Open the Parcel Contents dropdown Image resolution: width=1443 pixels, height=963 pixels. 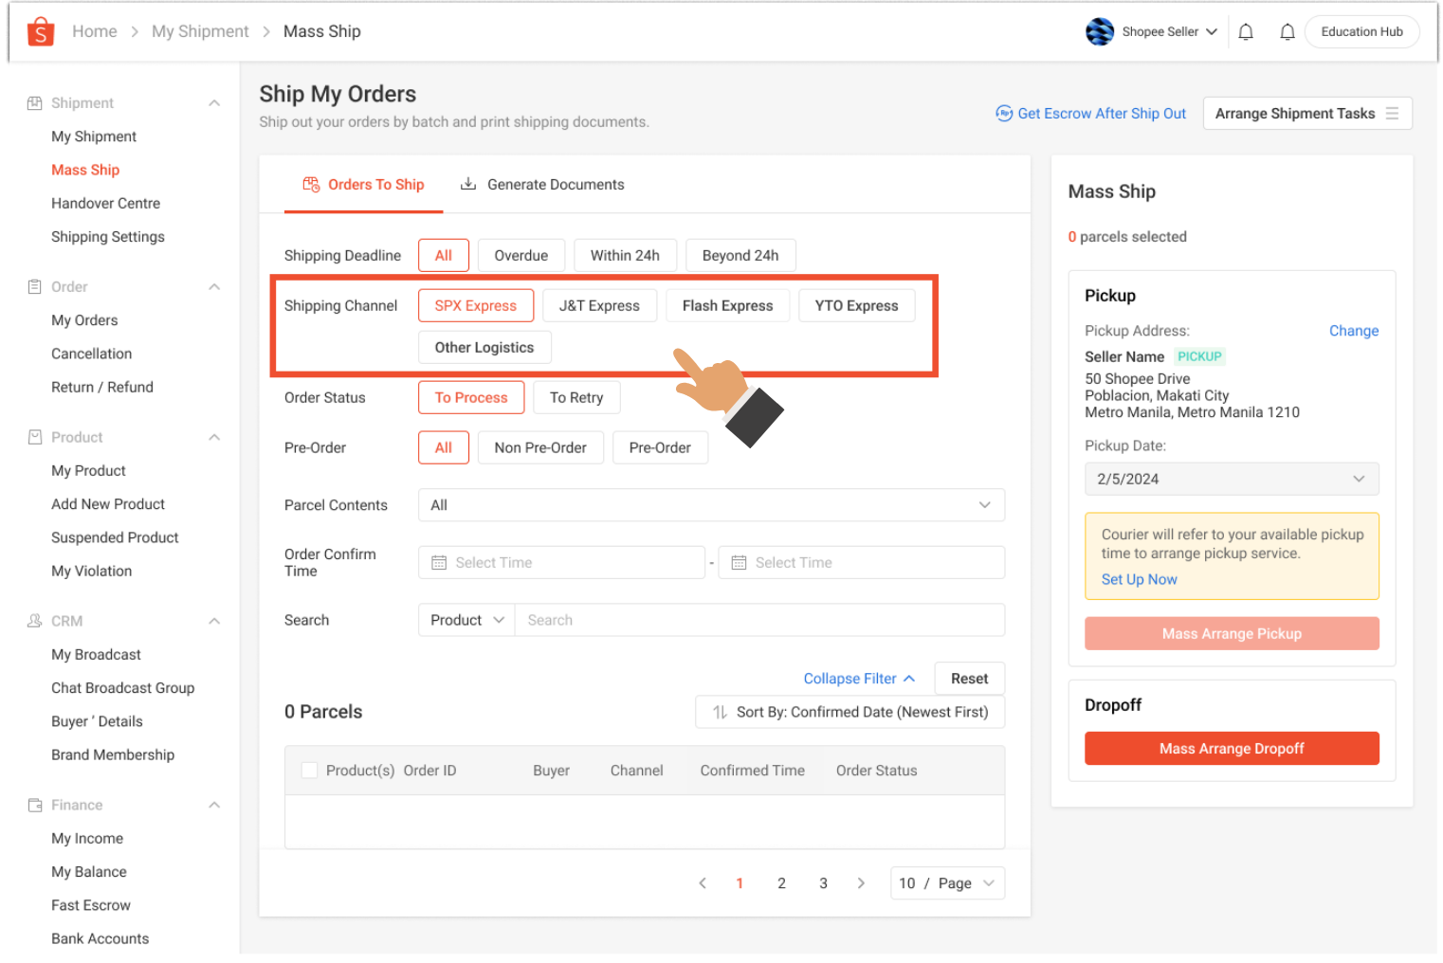point(711,505)
